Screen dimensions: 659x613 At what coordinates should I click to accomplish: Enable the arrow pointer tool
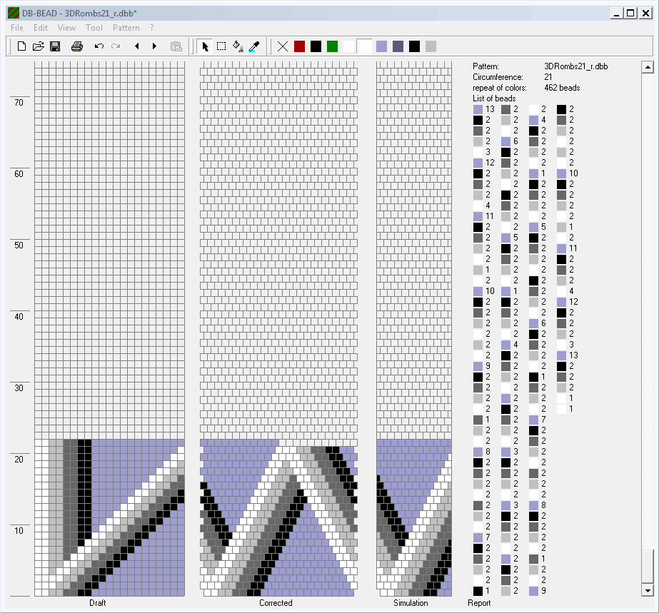point(205,46)
